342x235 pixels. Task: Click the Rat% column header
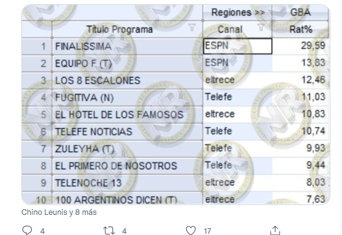click(300, 29)
